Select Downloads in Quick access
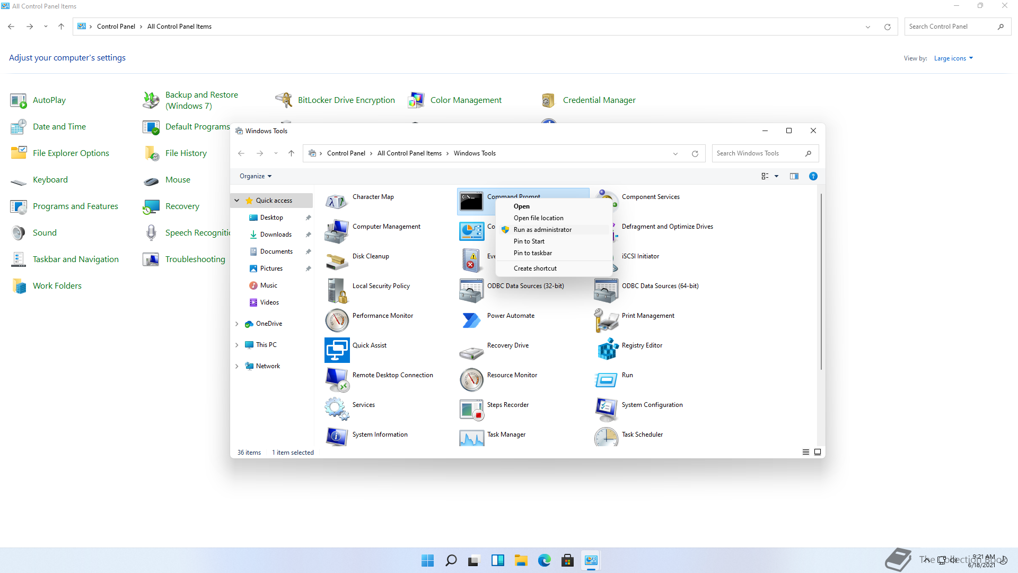 (275, 235)
